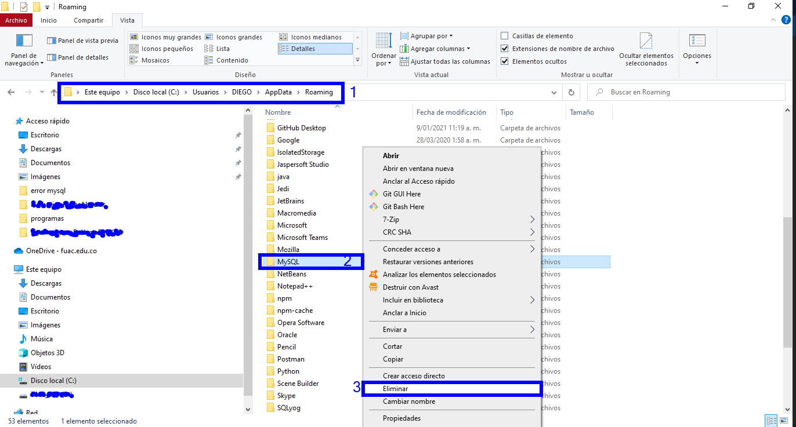
Task: Uncheck Extensiones de nombre de archivo
Action: click(505, 49)
